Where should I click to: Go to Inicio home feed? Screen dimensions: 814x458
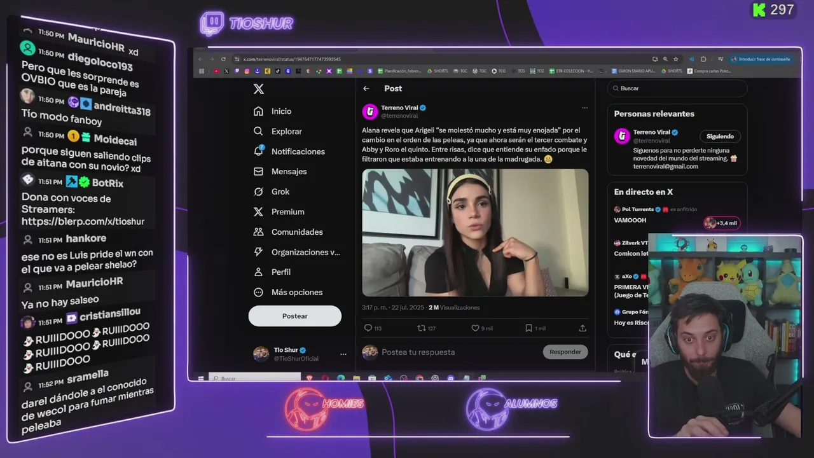[272, 111]
